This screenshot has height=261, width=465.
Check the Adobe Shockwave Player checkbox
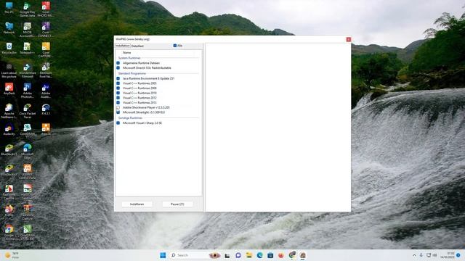click(118, 107)
